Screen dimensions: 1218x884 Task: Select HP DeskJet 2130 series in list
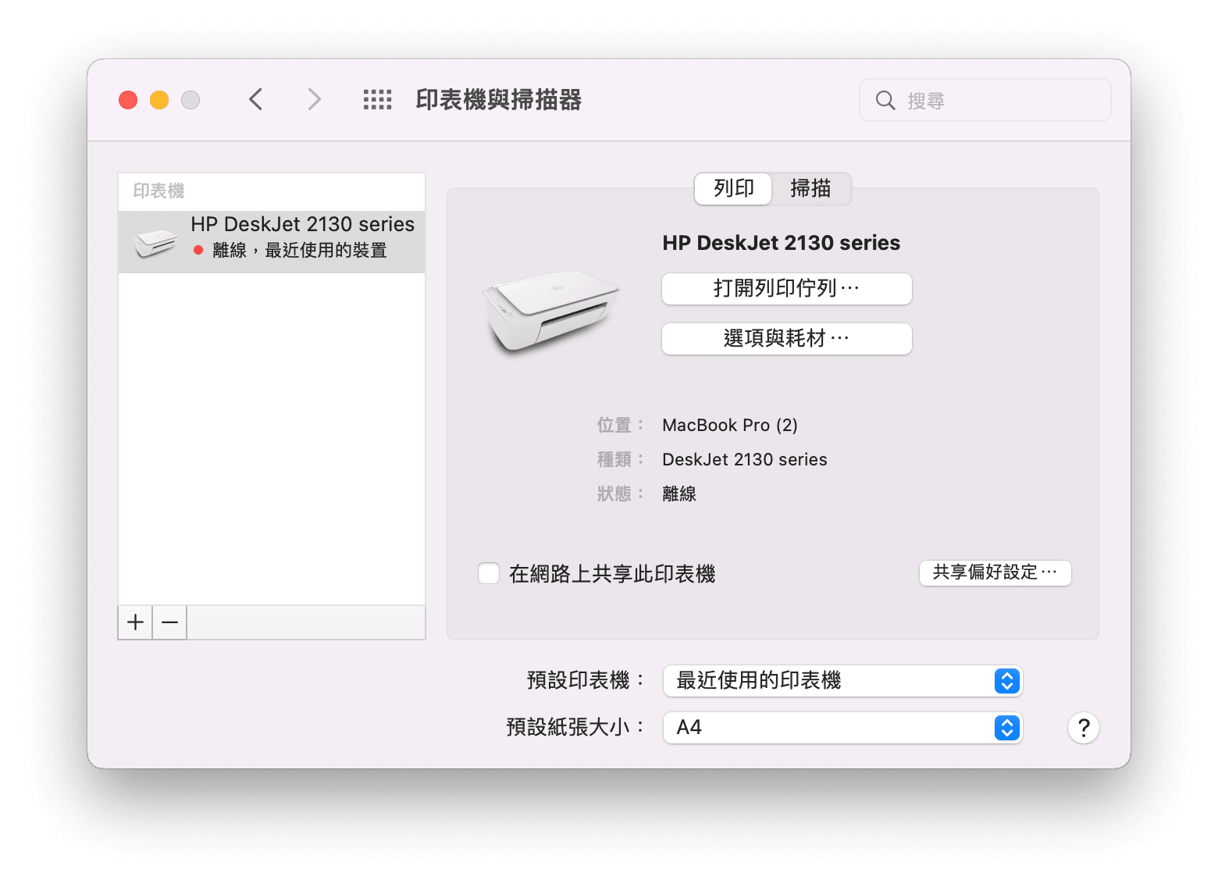pyautogui.click(x=272, y=242)
